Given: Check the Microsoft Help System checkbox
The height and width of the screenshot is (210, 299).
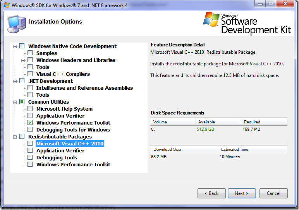Looking at the screenshot, I should pos(30,109).
